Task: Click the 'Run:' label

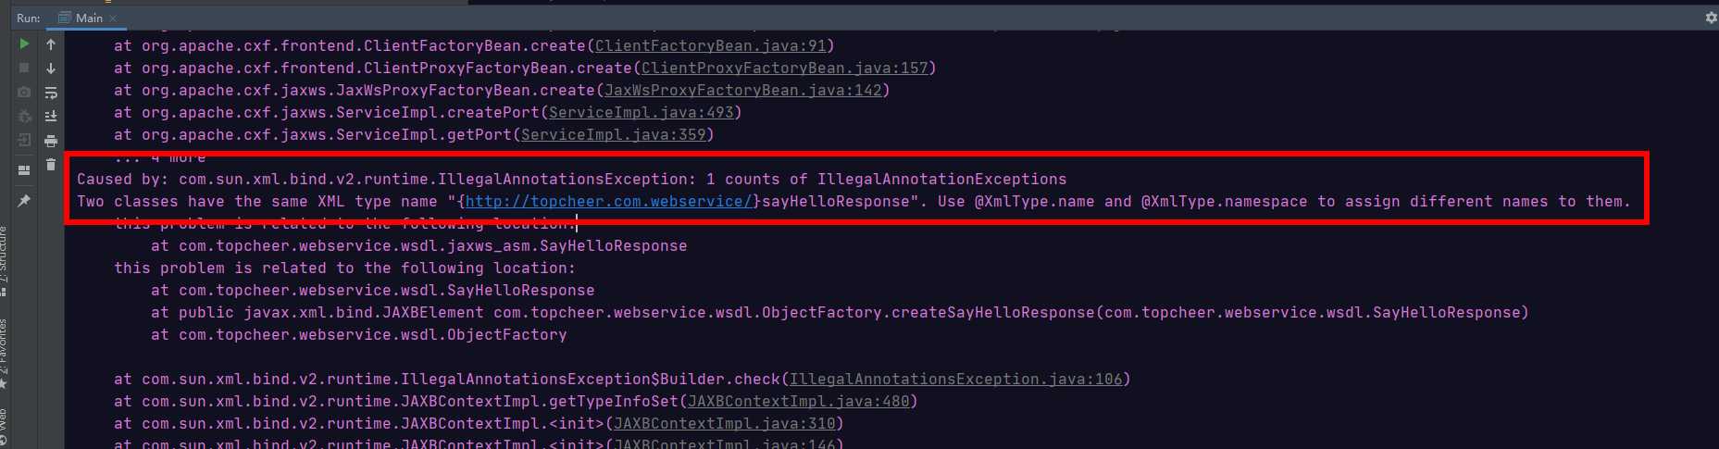Action: (28, 18)
